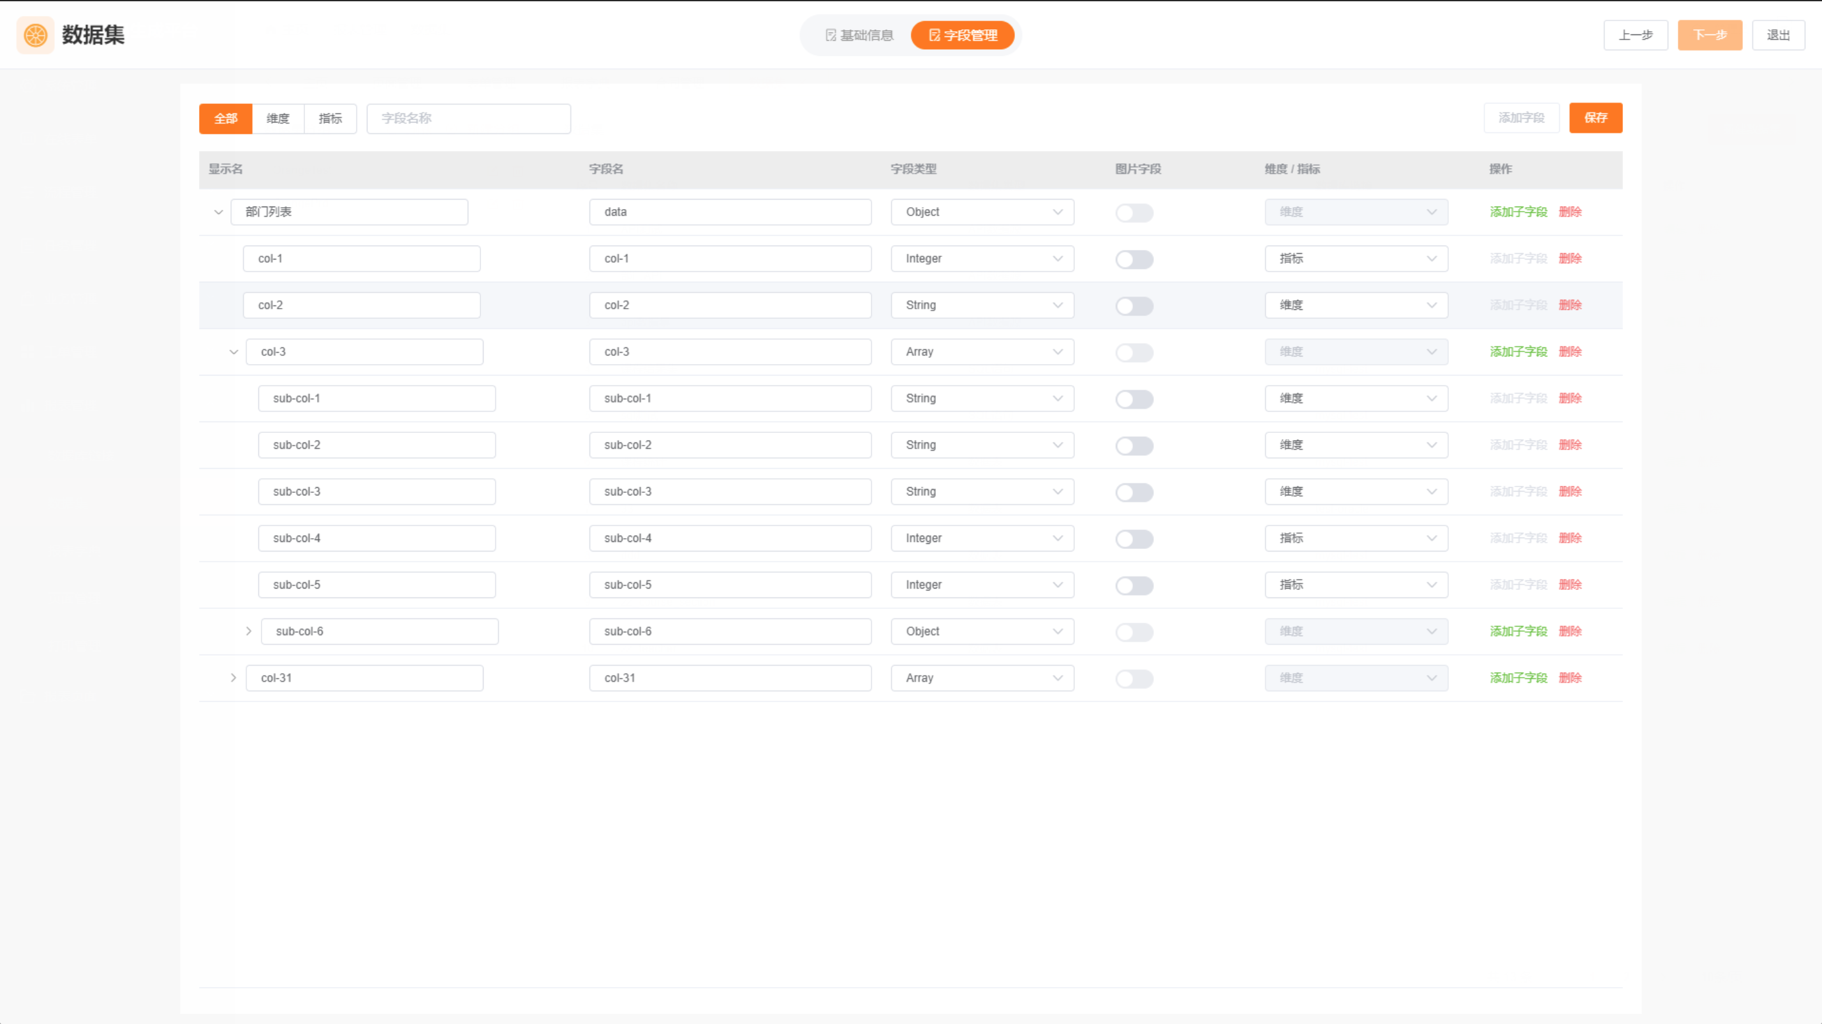Click the 字段名称 search input

tap(468, 119)
